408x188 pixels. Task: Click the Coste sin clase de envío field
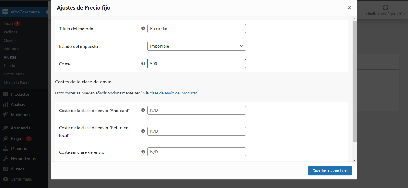click(x=196, y=152)
